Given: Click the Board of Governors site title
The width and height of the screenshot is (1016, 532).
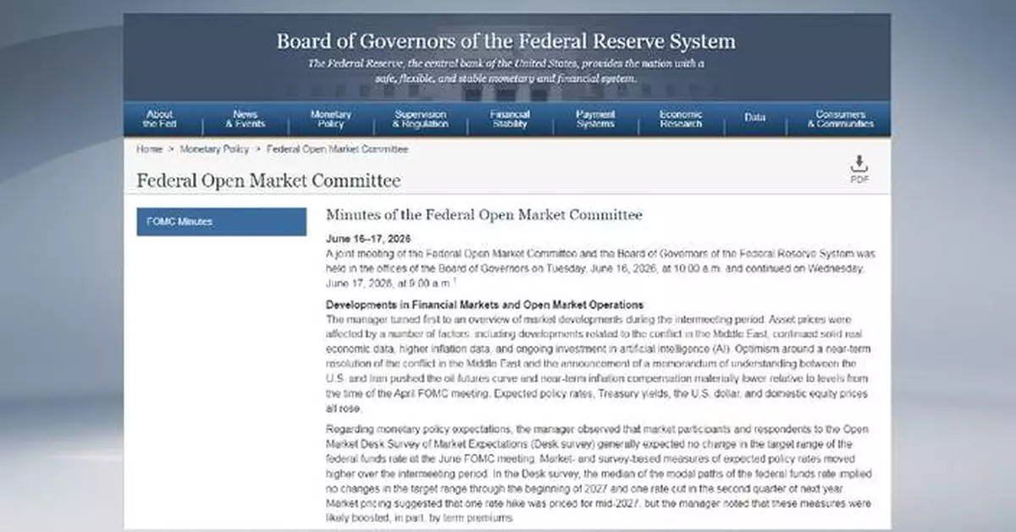Looking at the screenshot, I should point(505,41).
